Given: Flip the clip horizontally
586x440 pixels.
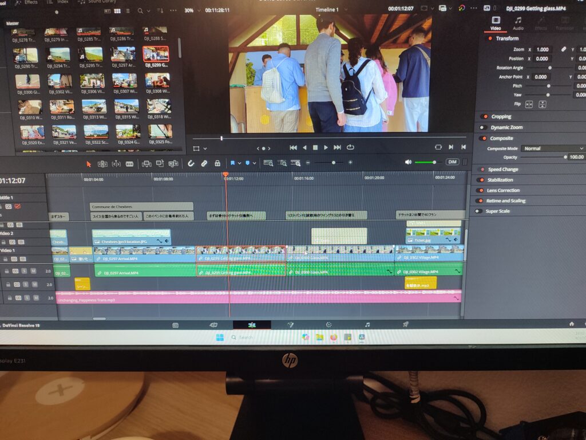Looking at the screenshot, I should pos(529,104).
